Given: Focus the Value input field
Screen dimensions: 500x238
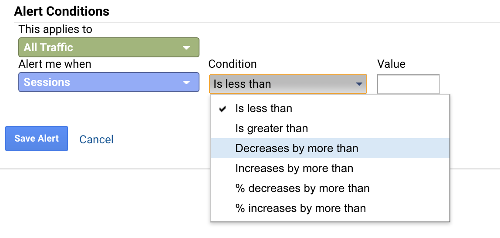Looking at the screenshot, I should [x=408, y=84].
